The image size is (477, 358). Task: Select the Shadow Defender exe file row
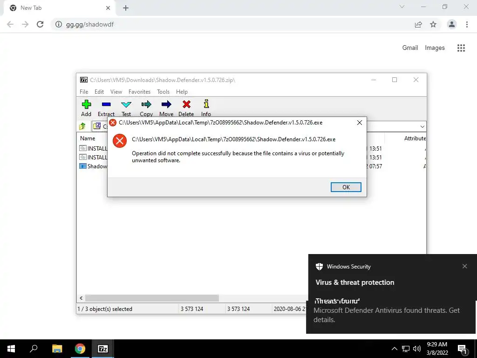coord(93,166)
